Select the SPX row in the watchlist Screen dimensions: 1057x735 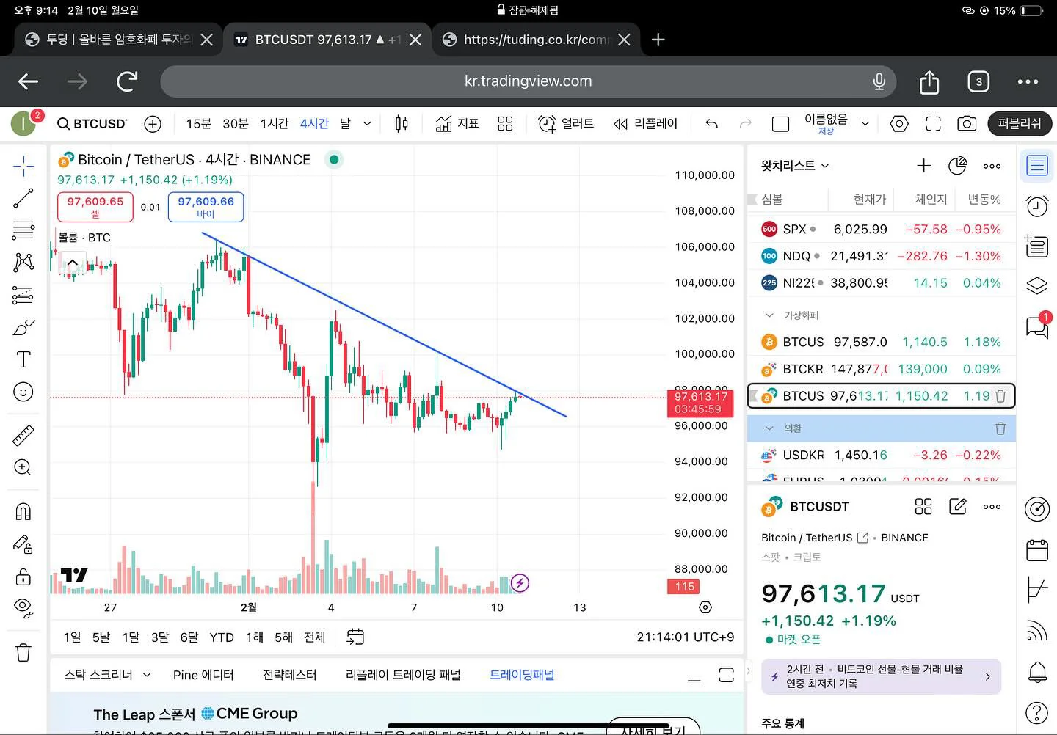881,230
